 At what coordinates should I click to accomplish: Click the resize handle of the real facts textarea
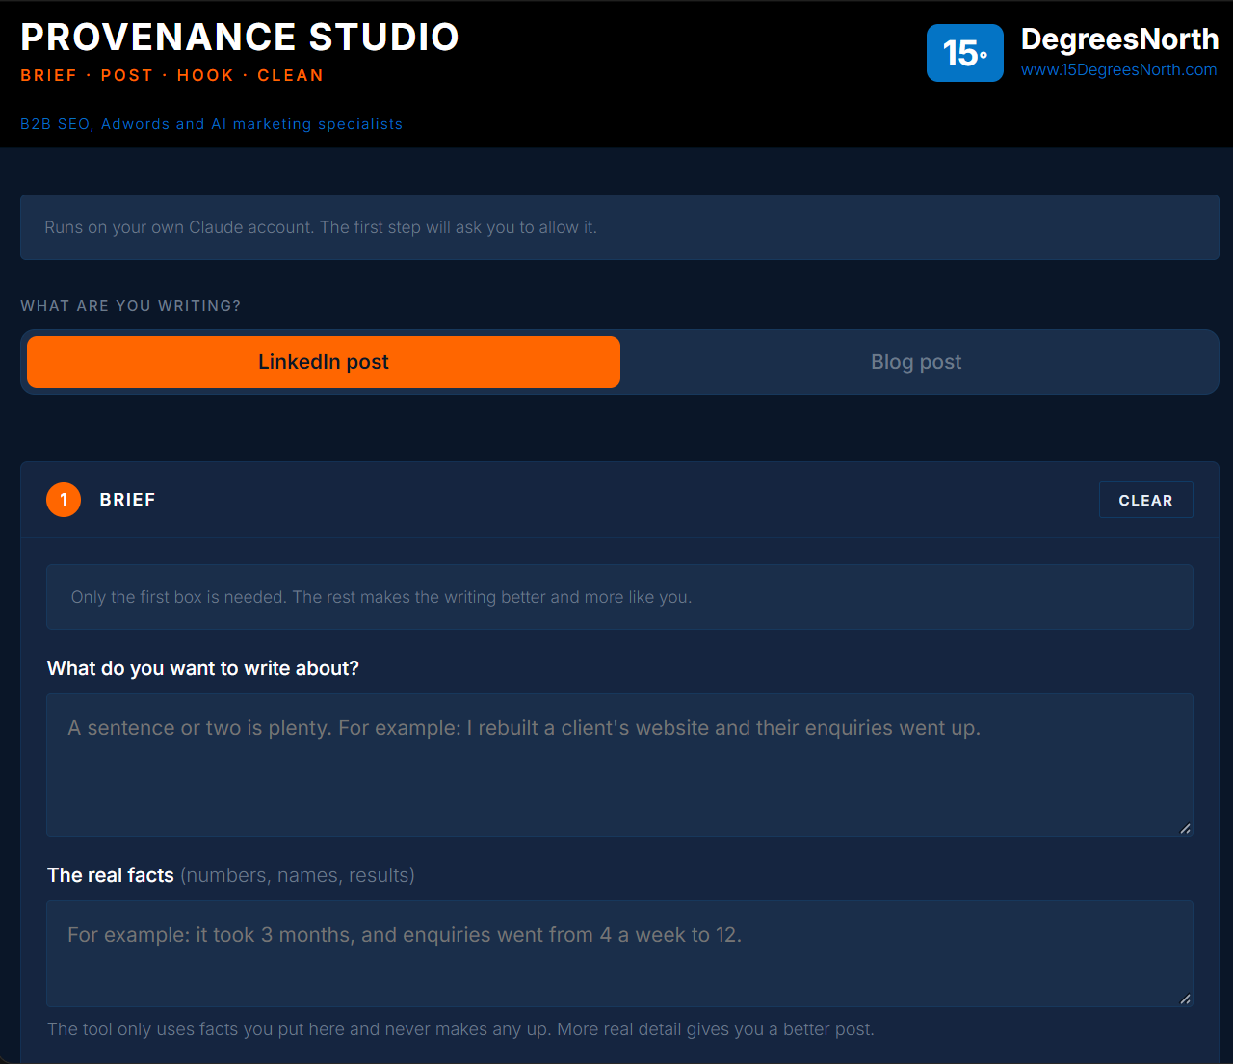[x=1185, y=999]
